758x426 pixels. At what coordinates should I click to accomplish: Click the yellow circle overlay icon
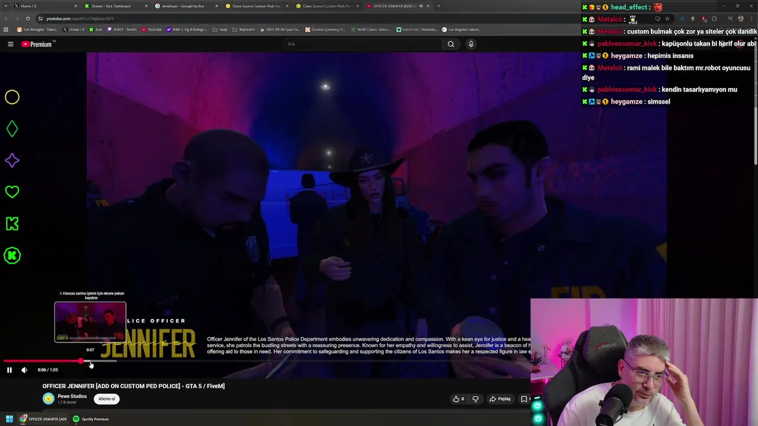coord(12,97)
